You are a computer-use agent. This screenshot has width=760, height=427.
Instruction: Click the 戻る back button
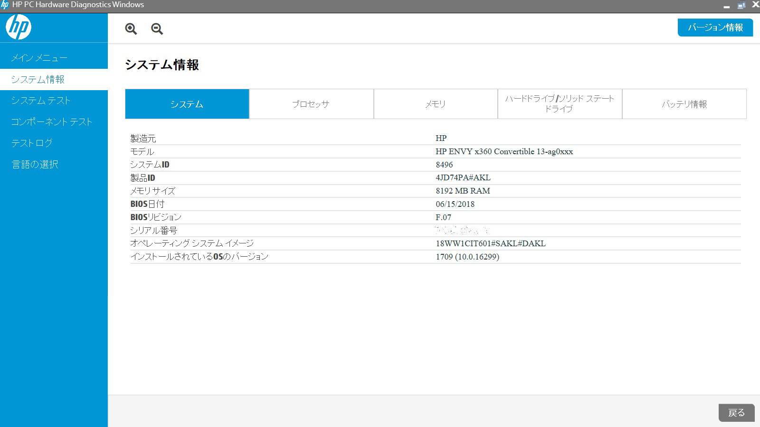pyautogui.click(x=737, y=413)
